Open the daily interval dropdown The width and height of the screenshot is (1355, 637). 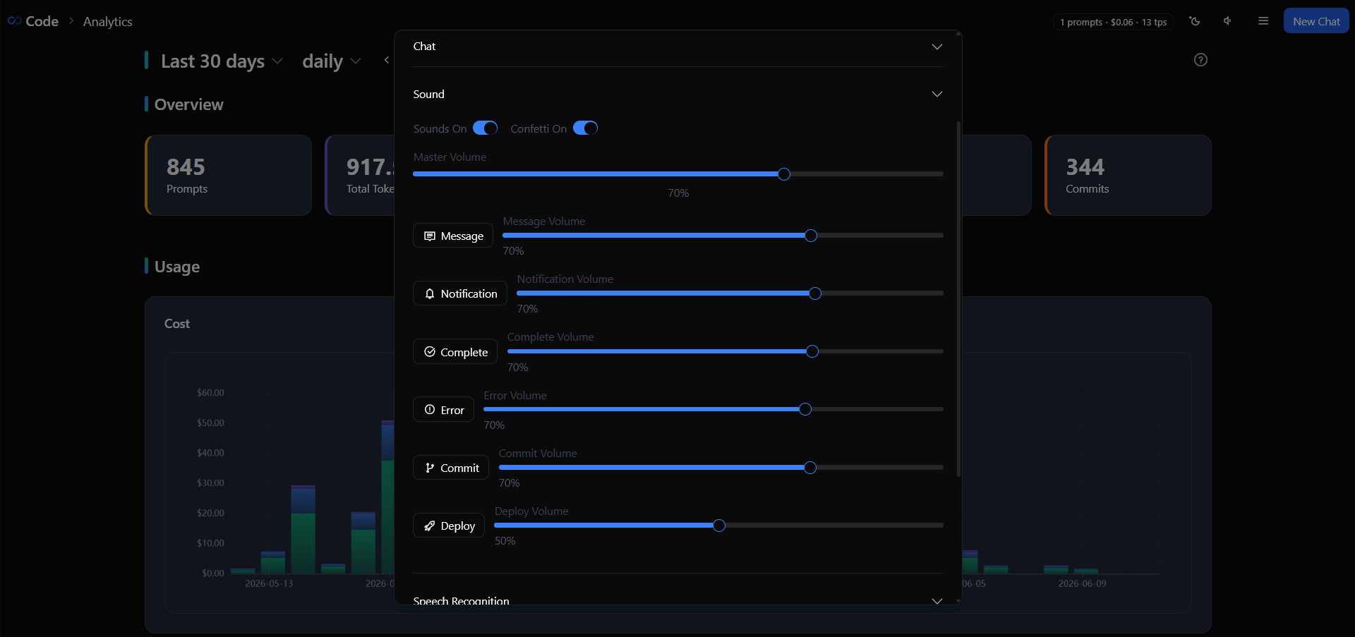332,61
